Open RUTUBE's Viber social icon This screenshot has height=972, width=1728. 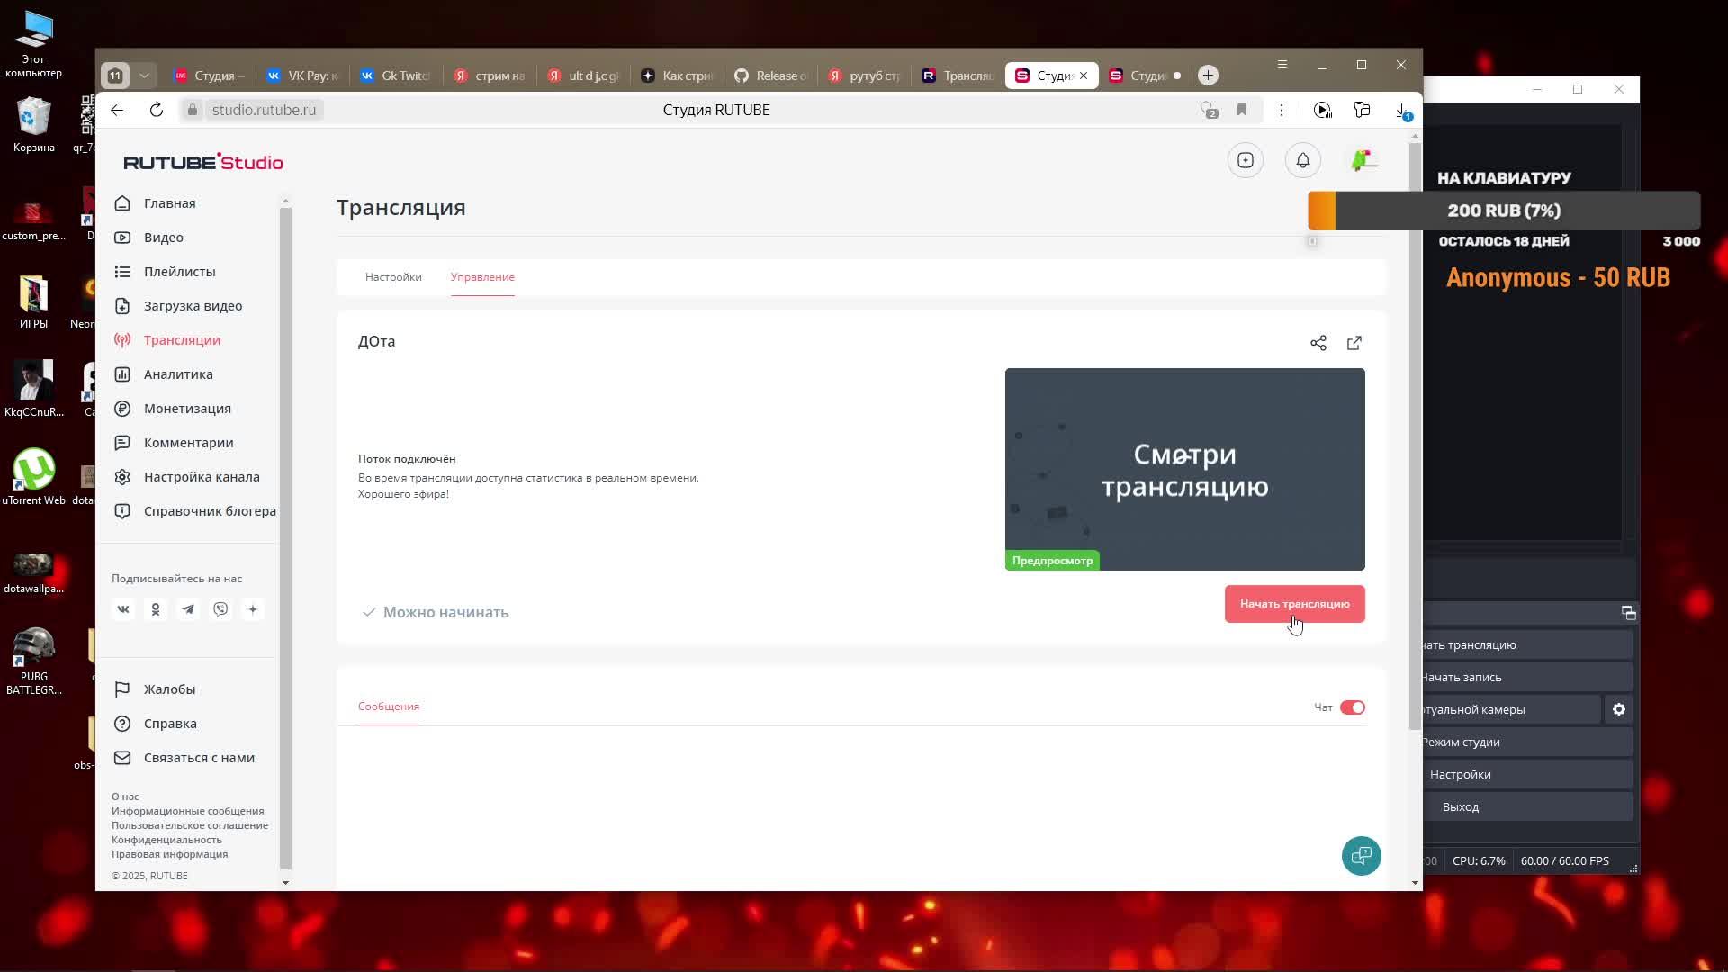[220, 609]
